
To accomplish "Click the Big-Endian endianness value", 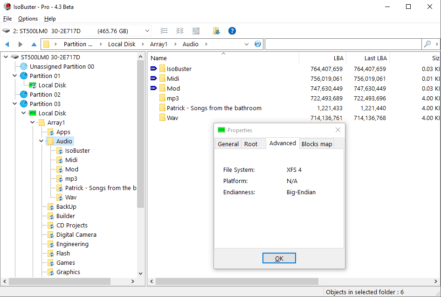I will (x=301, y=192).
